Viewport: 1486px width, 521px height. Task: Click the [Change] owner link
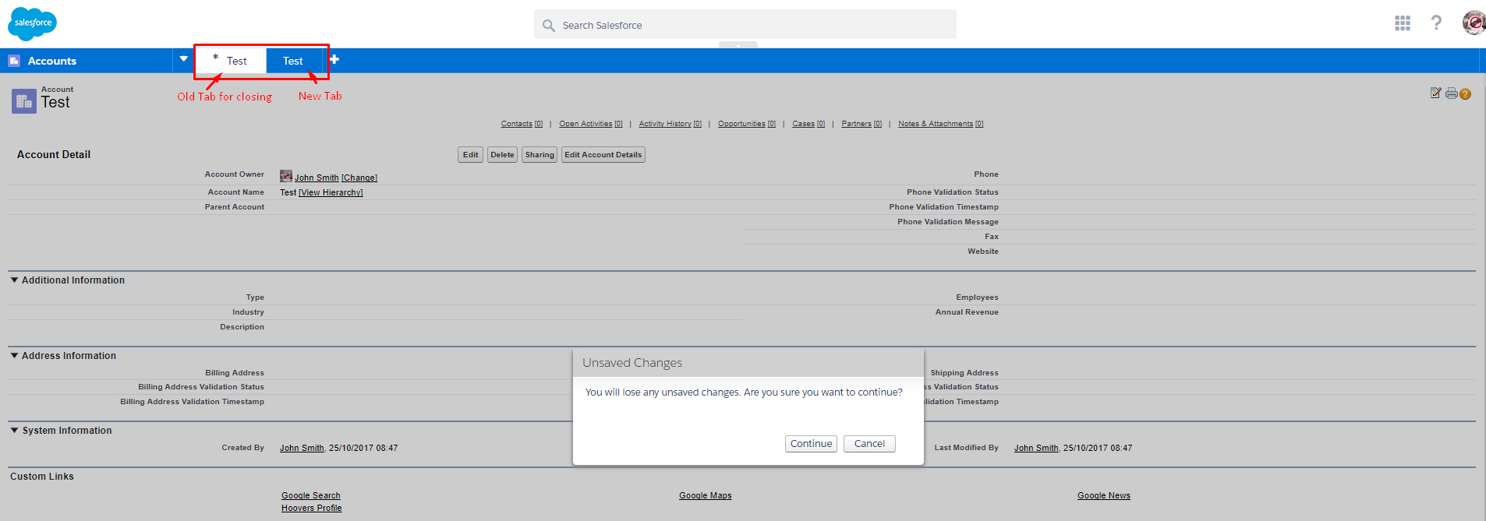coord(359,178)
